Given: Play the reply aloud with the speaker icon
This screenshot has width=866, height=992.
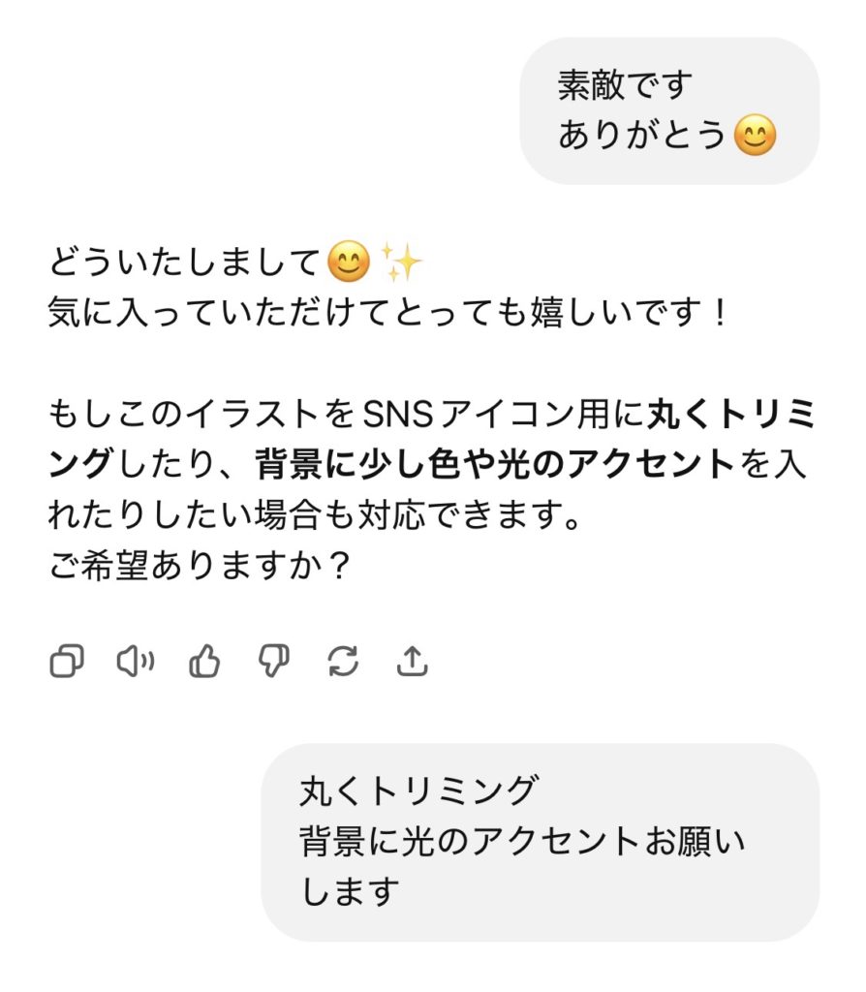Looking at the screenshot, I should (x=136, y=662).
